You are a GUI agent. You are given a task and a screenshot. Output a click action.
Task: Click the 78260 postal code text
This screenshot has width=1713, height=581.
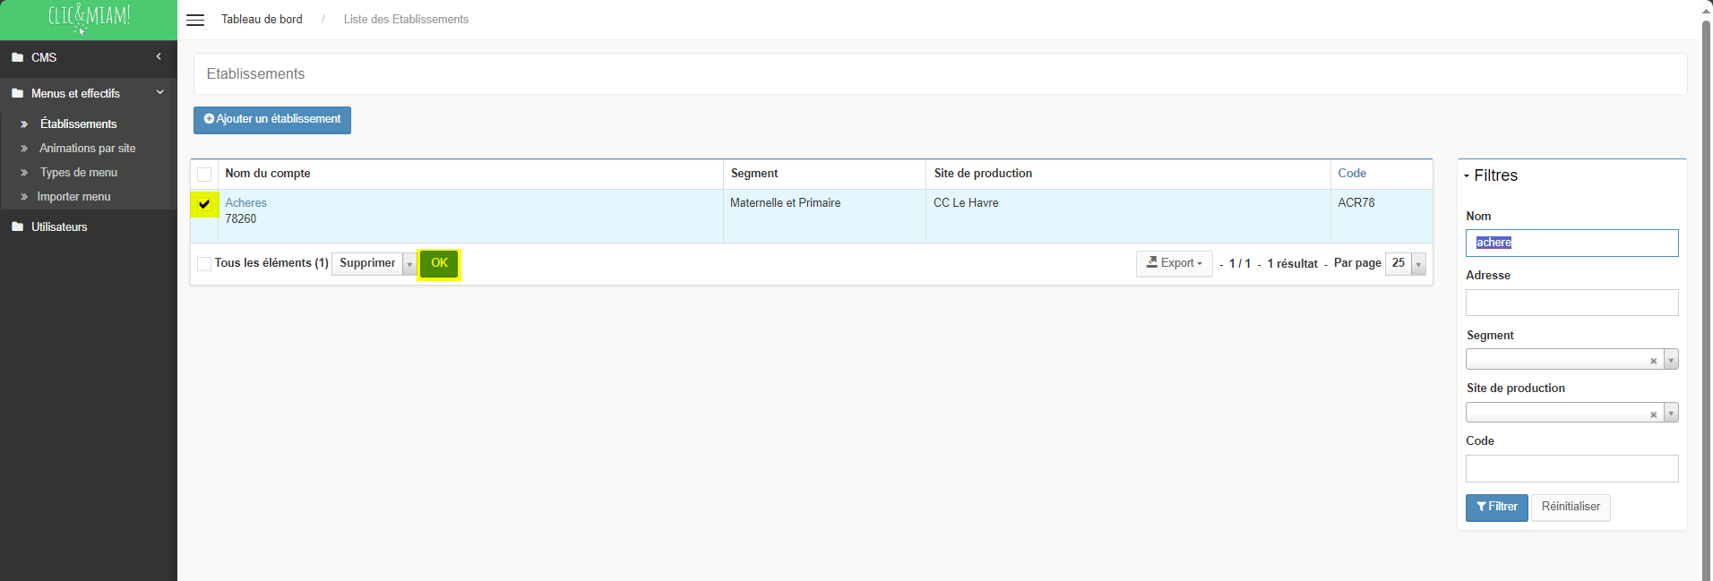(x=240, y=218)
